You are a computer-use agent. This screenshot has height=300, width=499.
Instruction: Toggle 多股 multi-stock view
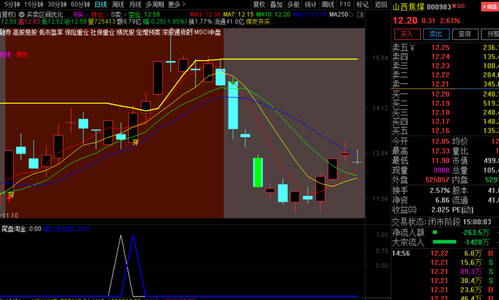pyautogui.click(x=293, y=4)
